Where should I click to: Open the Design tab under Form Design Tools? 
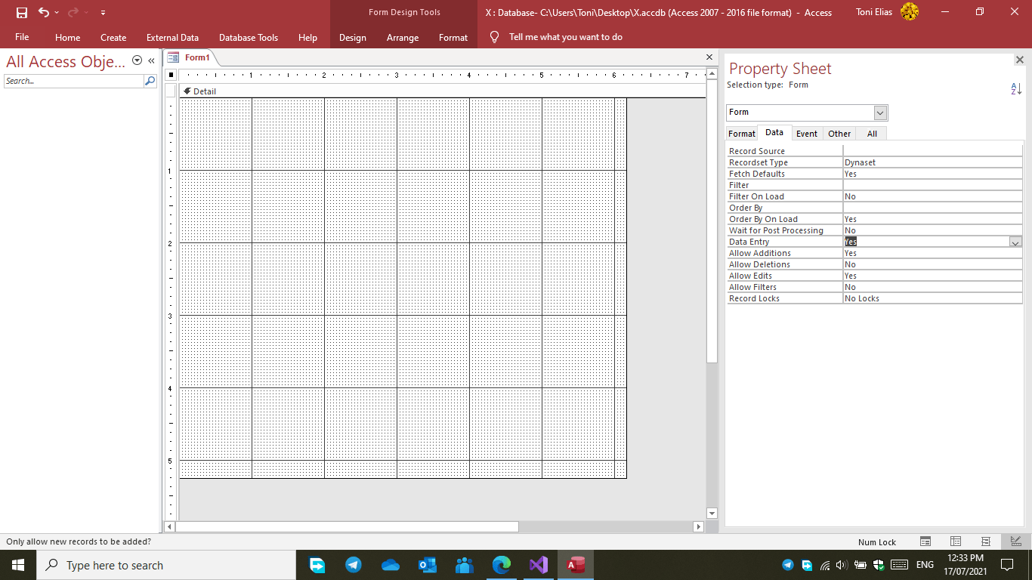(x=352, y=37)
